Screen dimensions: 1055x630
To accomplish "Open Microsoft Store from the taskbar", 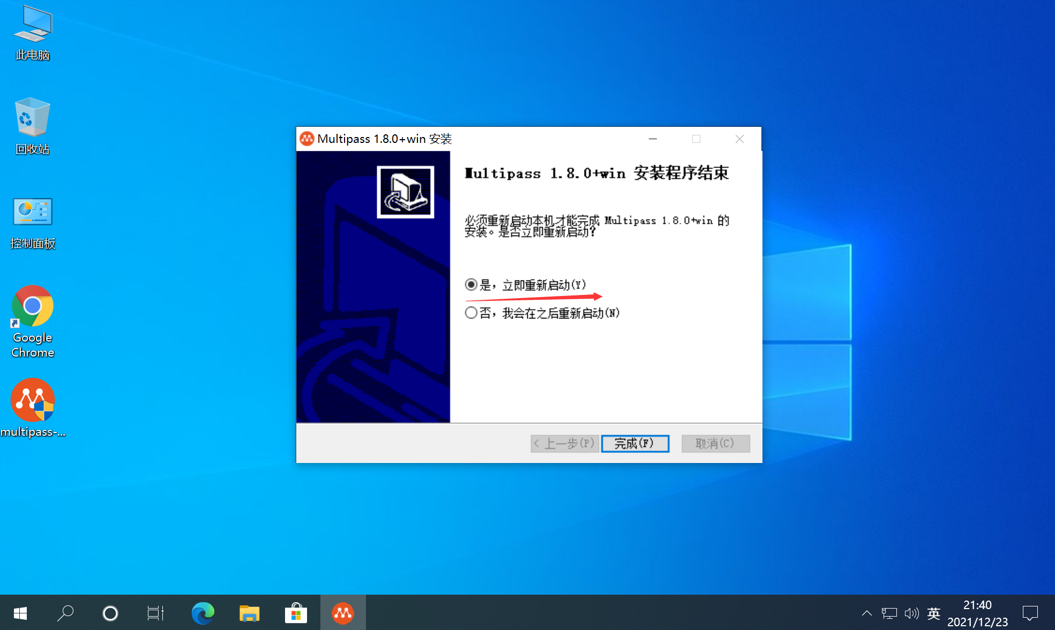I will coord(296,613).
